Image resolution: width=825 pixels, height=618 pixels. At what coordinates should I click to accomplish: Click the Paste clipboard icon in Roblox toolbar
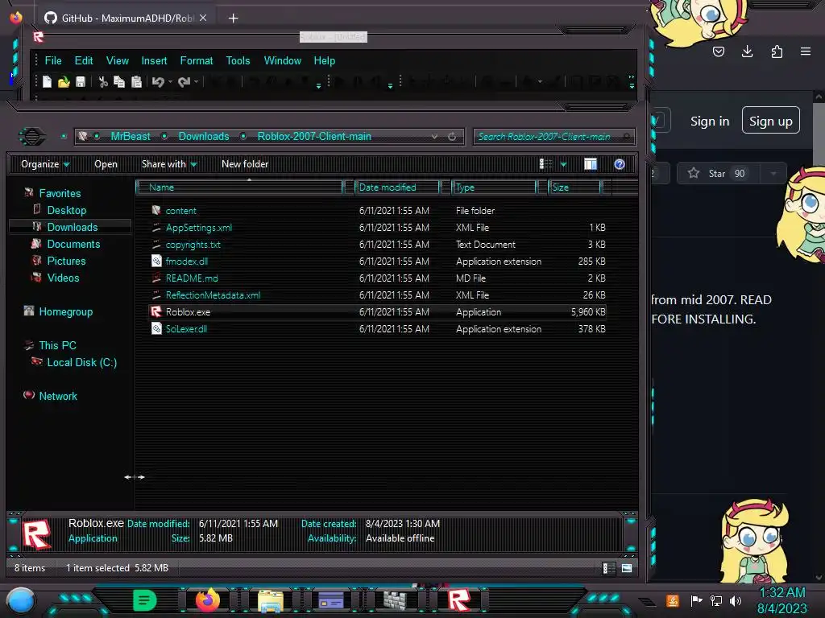click(136, 82)
